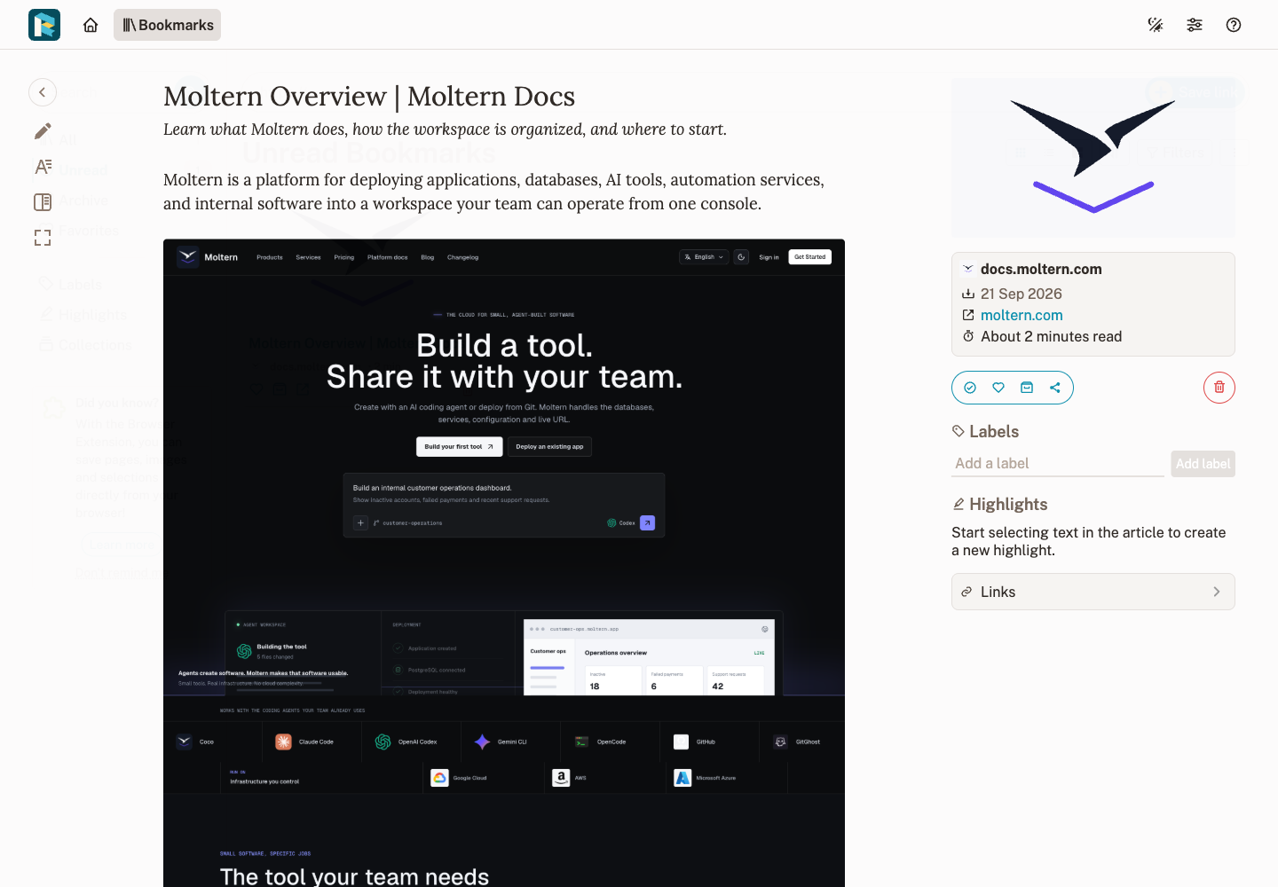The image size is (1278, 887).
Task: Click 'About 2 minutes read' text
Action: [1052, 336]
